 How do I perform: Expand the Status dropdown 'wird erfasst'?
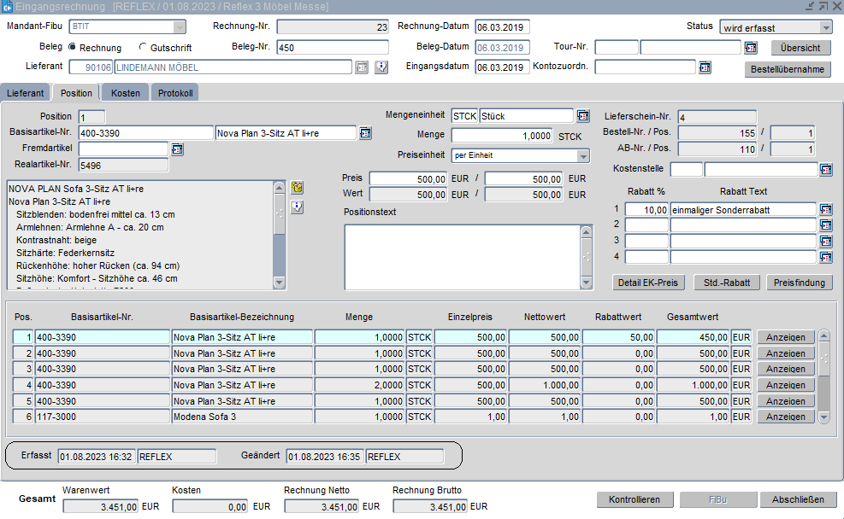[824, 27]
